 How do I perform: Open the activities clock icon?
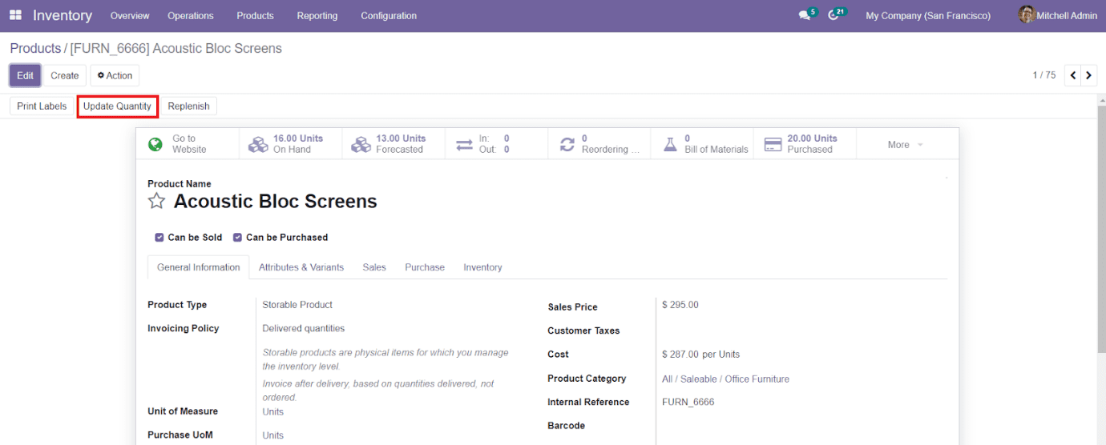[x=834, y=16]
